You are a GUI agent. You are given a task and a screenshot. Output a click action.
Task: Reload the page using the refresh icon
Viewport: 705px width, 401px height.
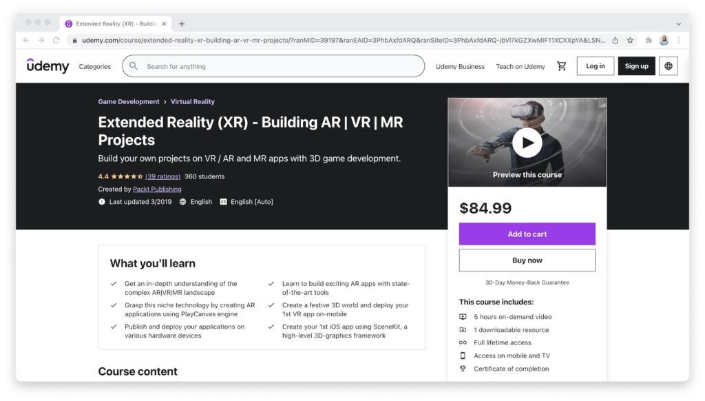click(x=55, y=40)
